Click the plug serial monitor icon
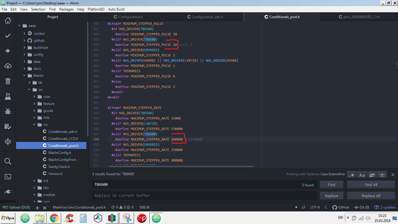 click(x=8, y=192)
